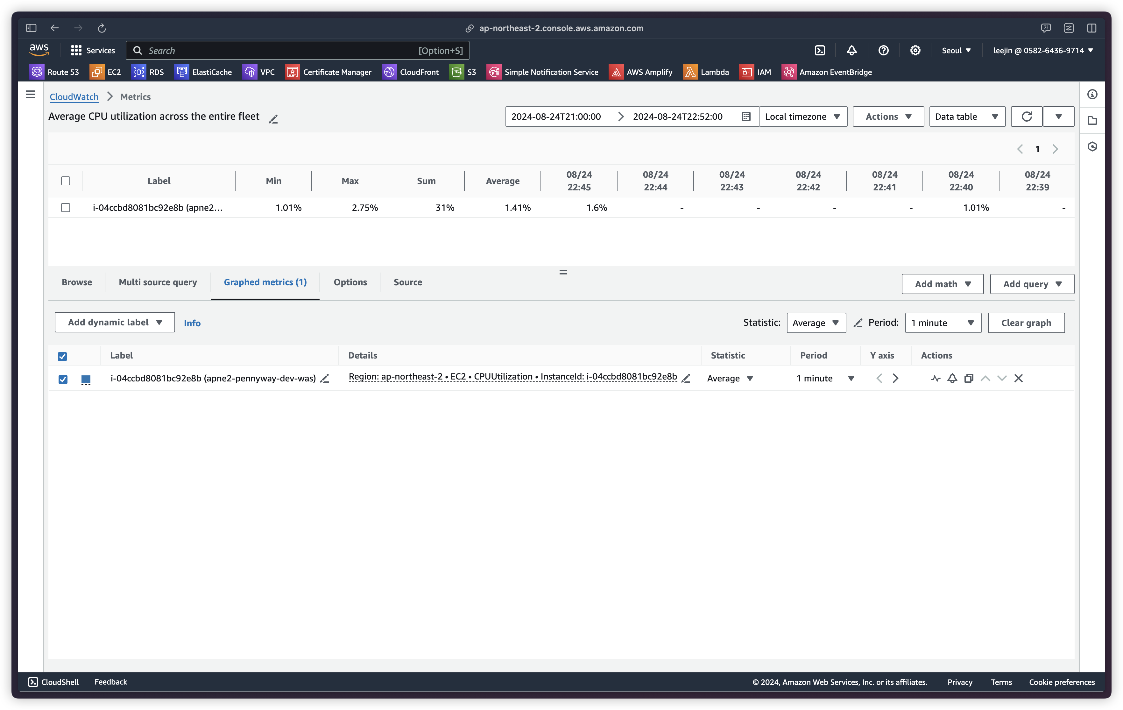Viewport: 1123px width, 710px height.
Task: Open the notifications bell in AWS header
Action: 851,50
